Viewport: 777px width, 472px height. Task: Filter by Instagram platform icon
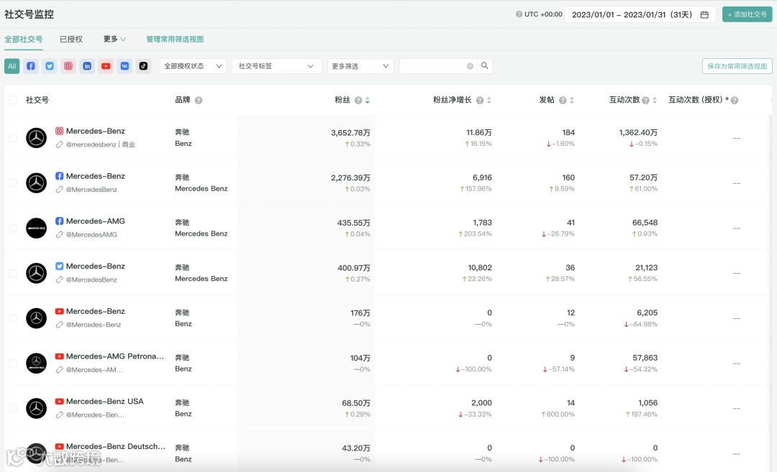68,66
